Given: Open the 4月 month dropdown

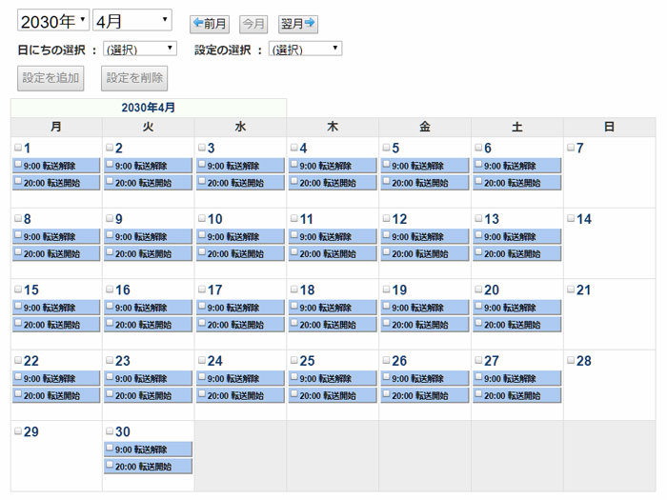Looking at the screenshot, I should point(132,20).
